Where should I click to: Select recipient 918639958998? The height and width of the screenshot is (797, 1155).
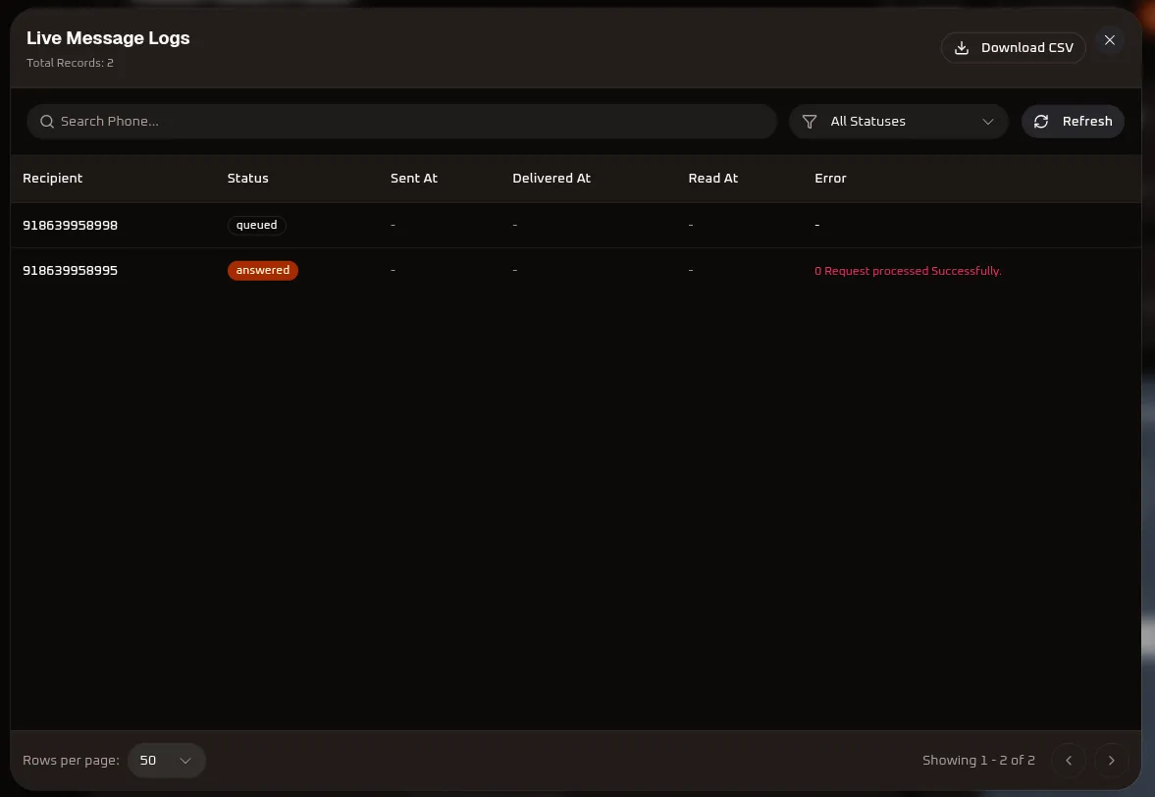click(70, 226)
